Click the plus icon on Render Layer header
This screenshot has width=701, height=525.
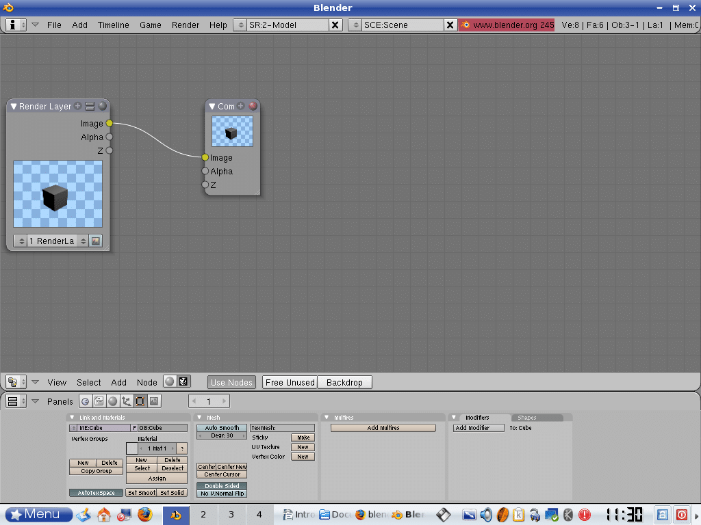pos(78,106)
